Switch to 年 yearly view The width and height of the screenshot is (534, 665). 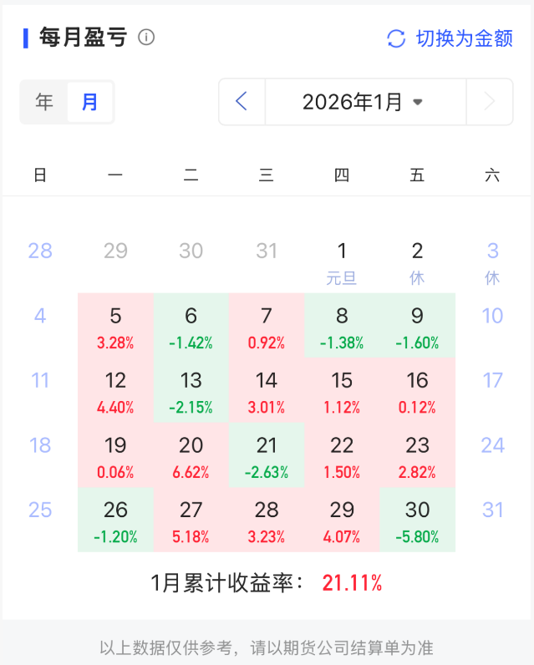tap(44, 102)
